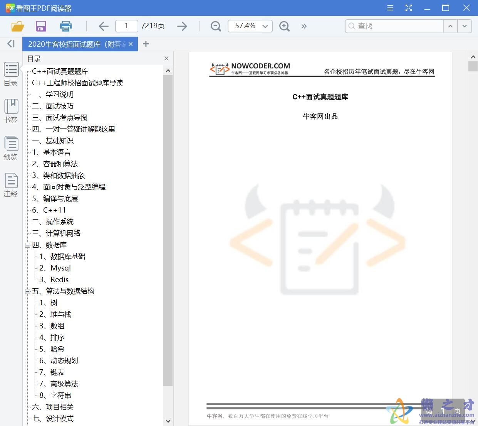Show more toolbar options chevron

click(x=304, y=26)
